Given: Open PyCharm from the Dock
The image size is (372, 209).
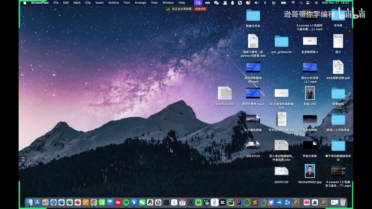Looking at the screenshot, I should [x=231, y=202].
